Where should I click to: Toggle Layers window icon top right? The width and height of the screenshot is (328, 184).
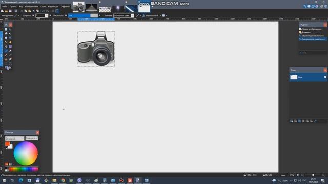[x=313, y=6]
